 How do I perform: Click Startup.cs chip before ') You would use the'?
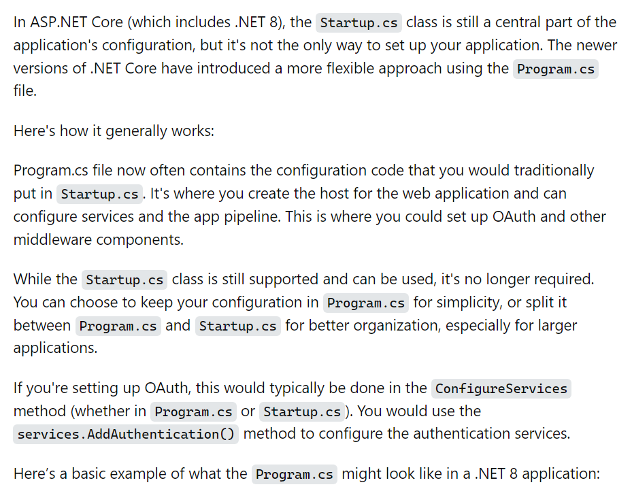click(302, 411)
